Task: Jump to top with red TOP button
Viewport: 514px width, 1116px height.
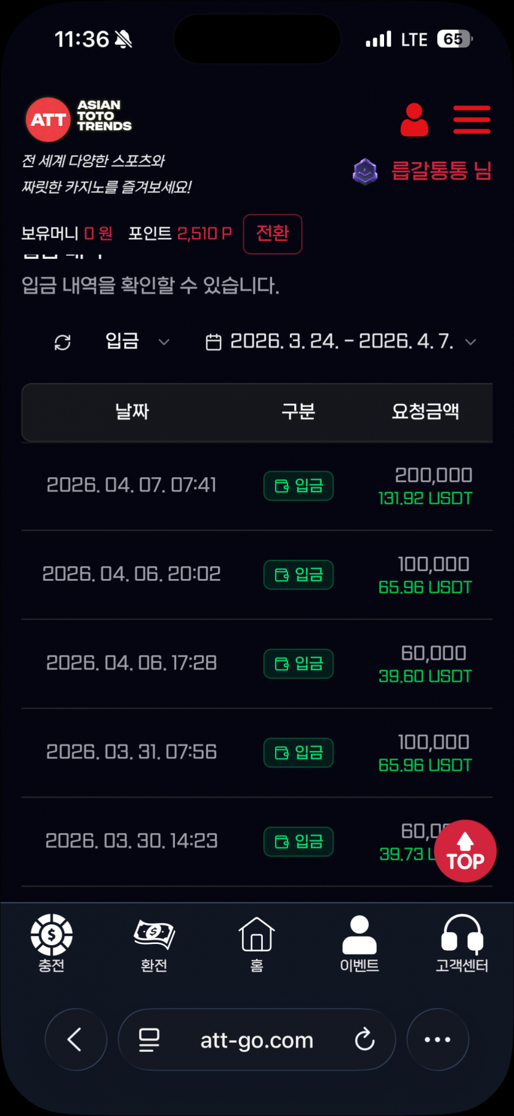Action: pyautogui.click(x=465, y=851)
